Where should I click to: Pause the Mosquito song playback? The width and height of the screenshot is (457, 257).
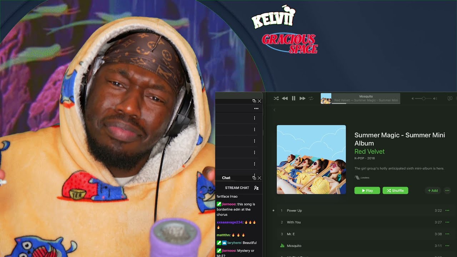(293, 98)
